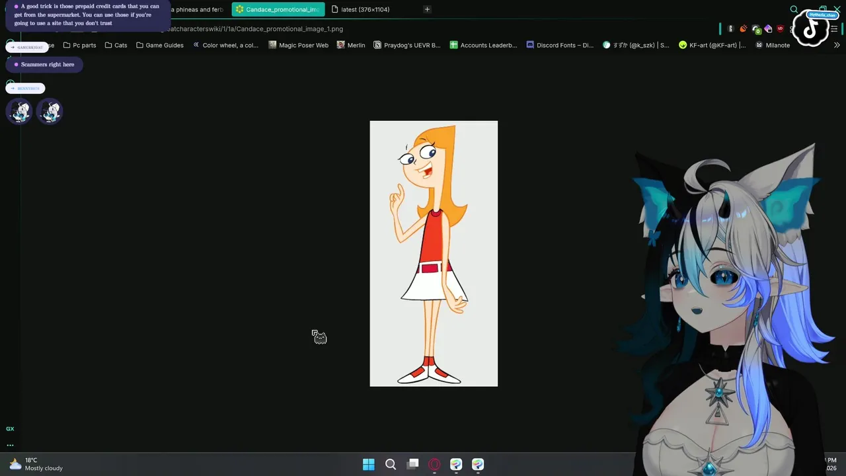Open the Milanote bookmark

pos(773,45)
